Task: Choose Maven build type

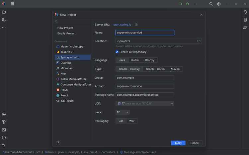Action: (x=175, y=69)
